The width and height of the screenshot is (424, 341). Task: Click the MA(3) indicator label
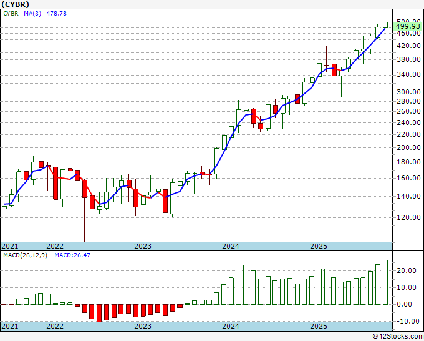[x=32, y=14]
